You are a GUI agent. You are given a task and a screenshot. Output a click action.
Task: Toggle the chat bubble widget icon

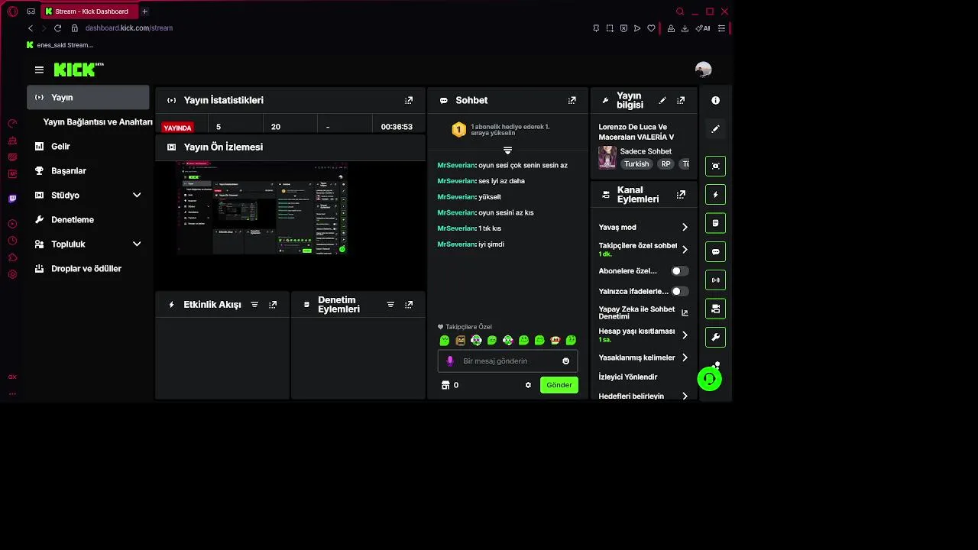point(715,251)
